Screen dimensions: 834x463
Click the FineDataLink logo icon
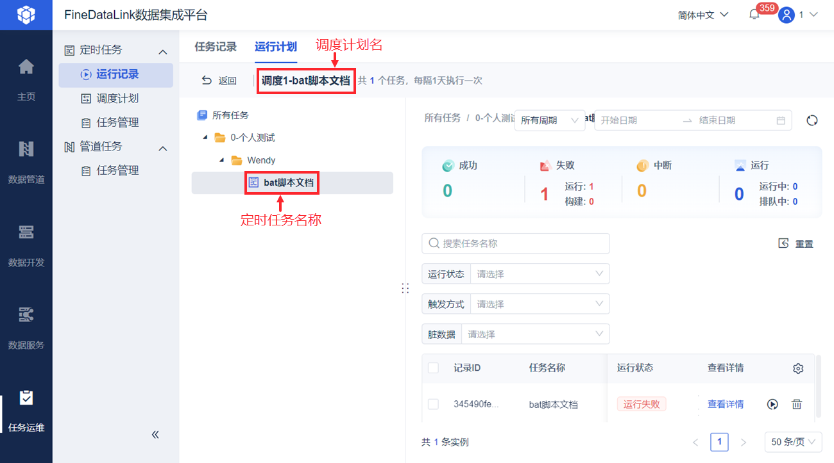(x=26, y=15)
